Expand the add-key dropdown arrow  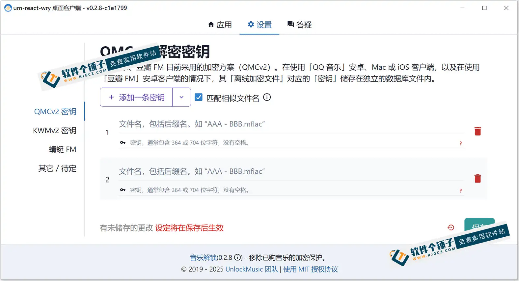(181, 97)
